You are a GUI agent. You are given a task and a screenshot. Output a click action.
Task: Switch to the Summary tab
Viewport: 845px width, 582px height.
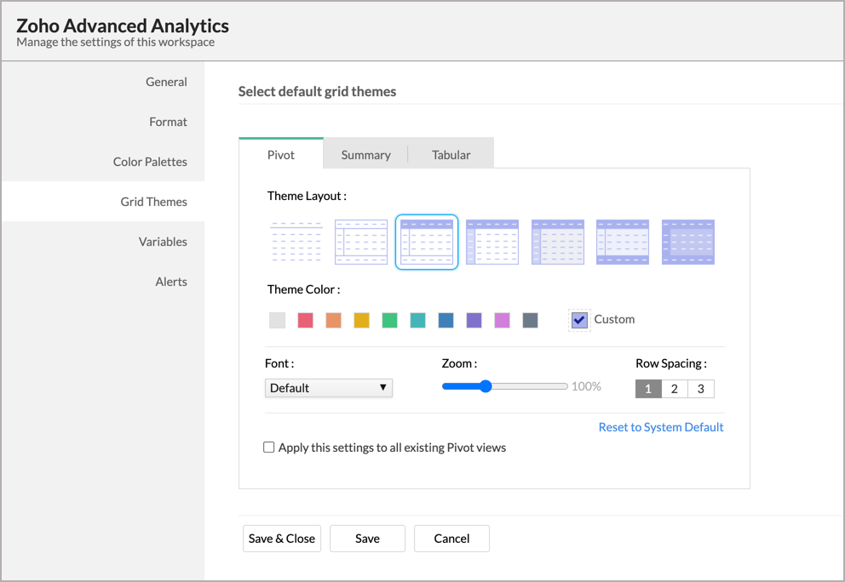point(366,155)
